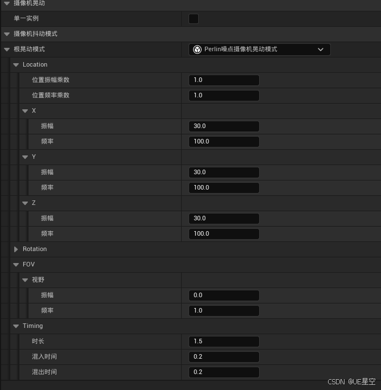Viewport: 381px width, 390px height.
Task: Edit the 混出时间 value 0.2
Action: pos(224,372)
